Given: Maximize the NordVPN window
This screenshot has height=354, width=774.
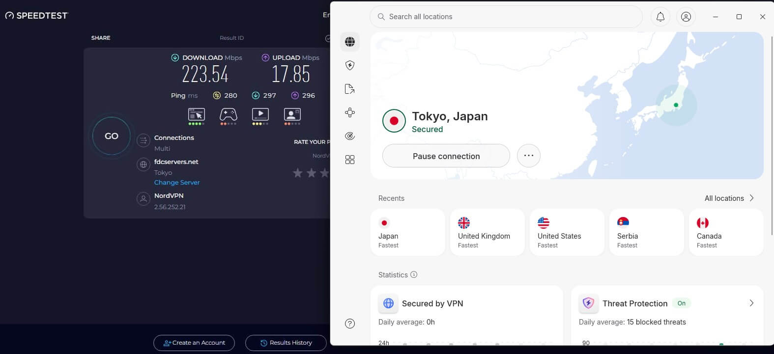Looking at the screenshot, I should [x=739, y=17].
